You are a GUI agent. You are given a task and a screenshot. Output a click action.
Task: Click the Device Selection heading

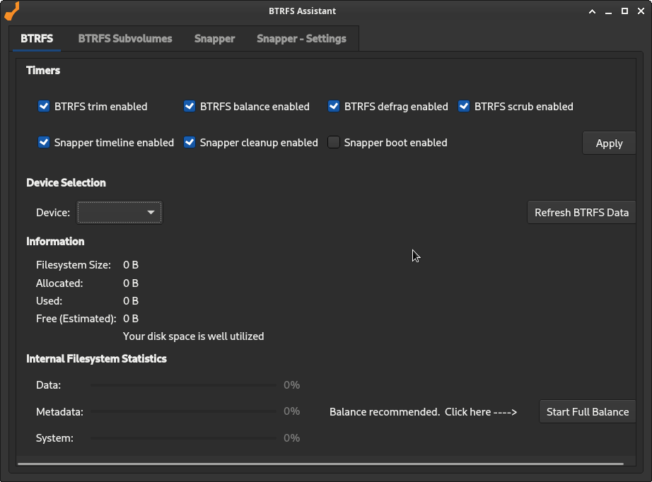click(x=66, y=183)
